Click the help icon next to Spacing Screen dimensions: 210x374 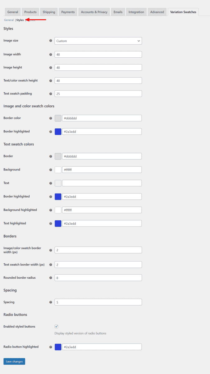click(50, 302)
